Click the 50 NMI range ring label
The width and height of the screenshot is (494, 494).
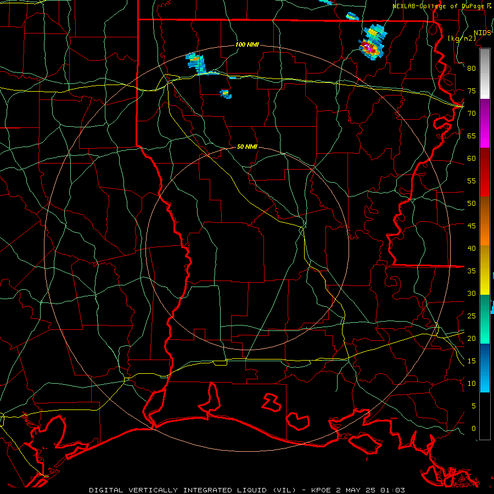coord(247,147)
